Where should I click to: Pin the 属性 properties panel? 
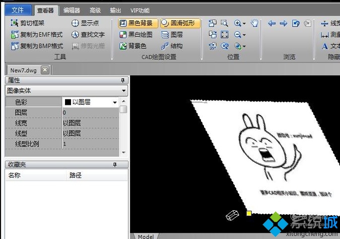click(x=123, y=80)
